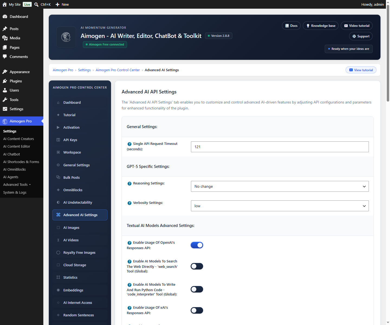
Task: Click help icon for xAI's Responses API
Action: 129,308
